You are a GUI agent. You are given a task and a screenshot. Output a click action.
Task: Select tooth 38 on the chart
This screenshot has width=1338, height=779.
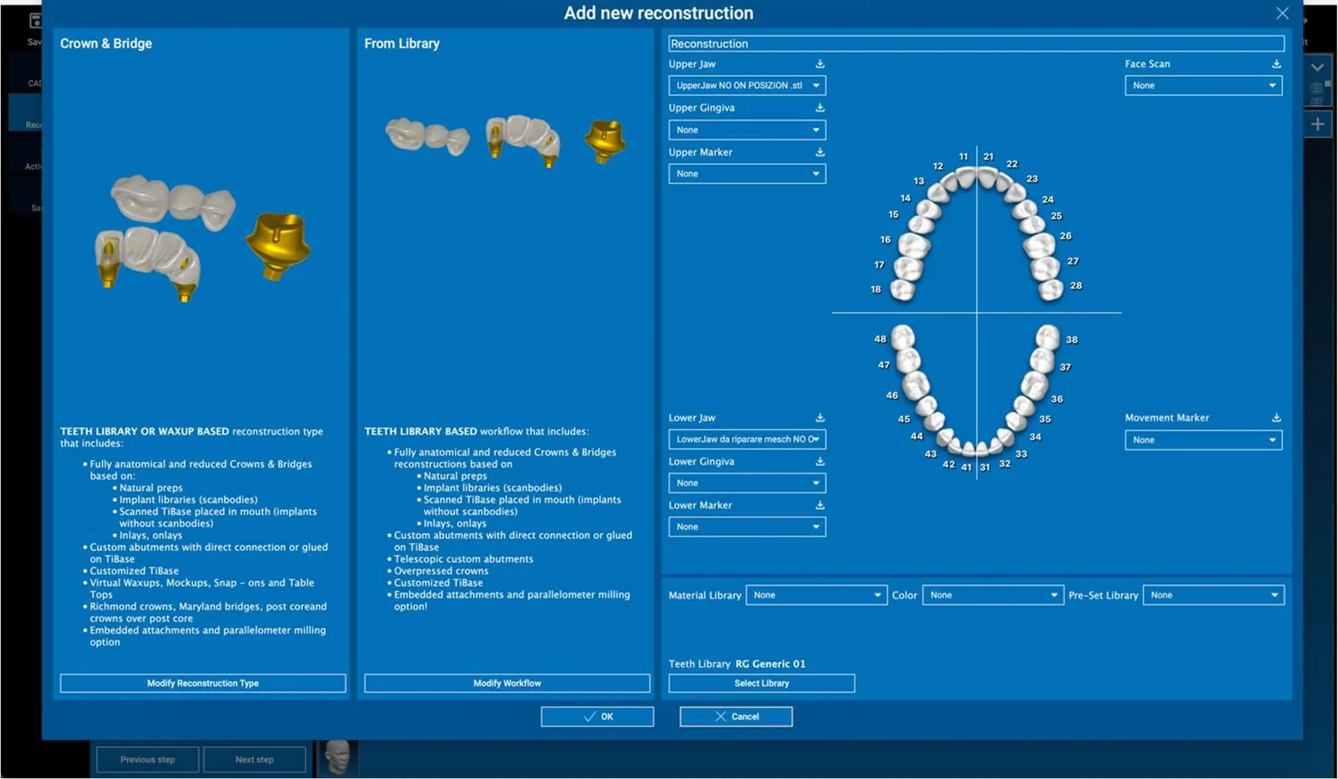[1047, 337]
